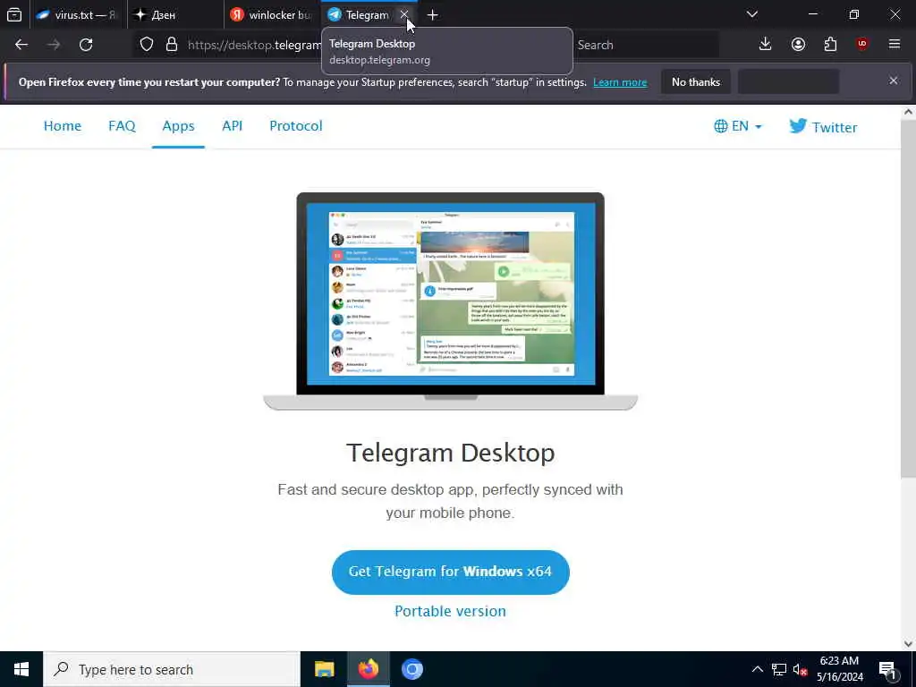Switch to the winlocker tab
Image resolution: width=916 pixels, height=687 pixels.
pyautogui.click(x=272, y=14)
